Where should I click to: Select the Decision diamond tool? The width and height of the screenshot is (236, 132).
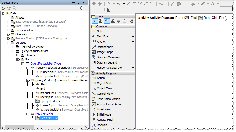[x=94, y=125]
